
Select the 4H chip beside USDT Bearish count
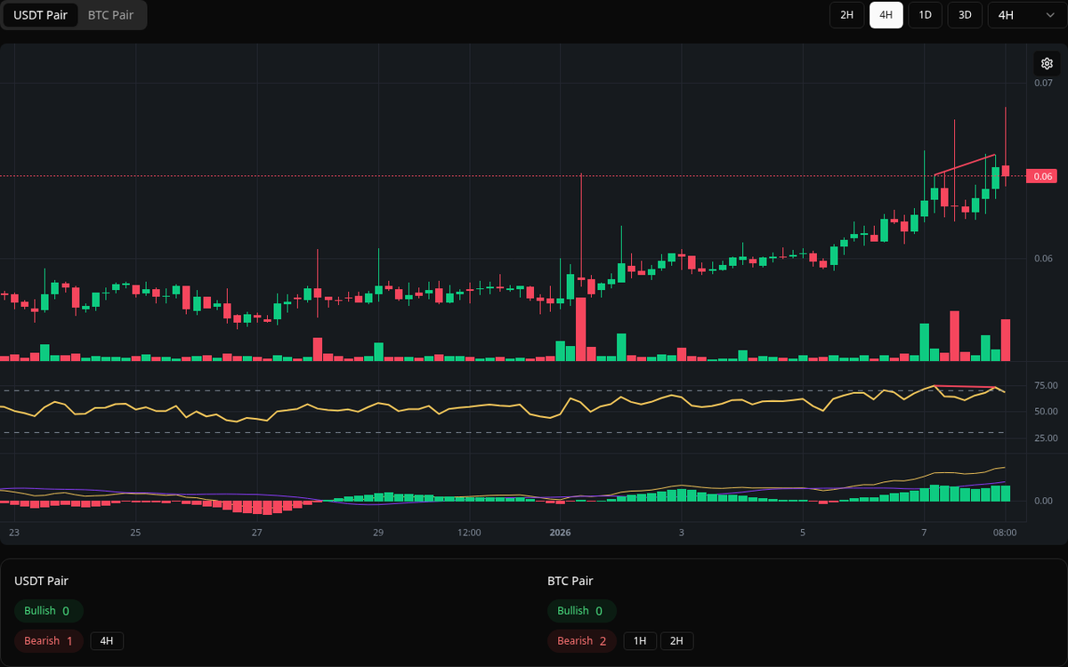tap(108, 640)
